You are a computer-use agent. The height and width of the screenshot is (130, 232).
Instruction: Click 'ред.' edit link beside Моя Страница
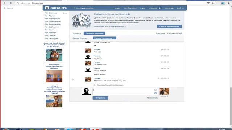(65, 13)
